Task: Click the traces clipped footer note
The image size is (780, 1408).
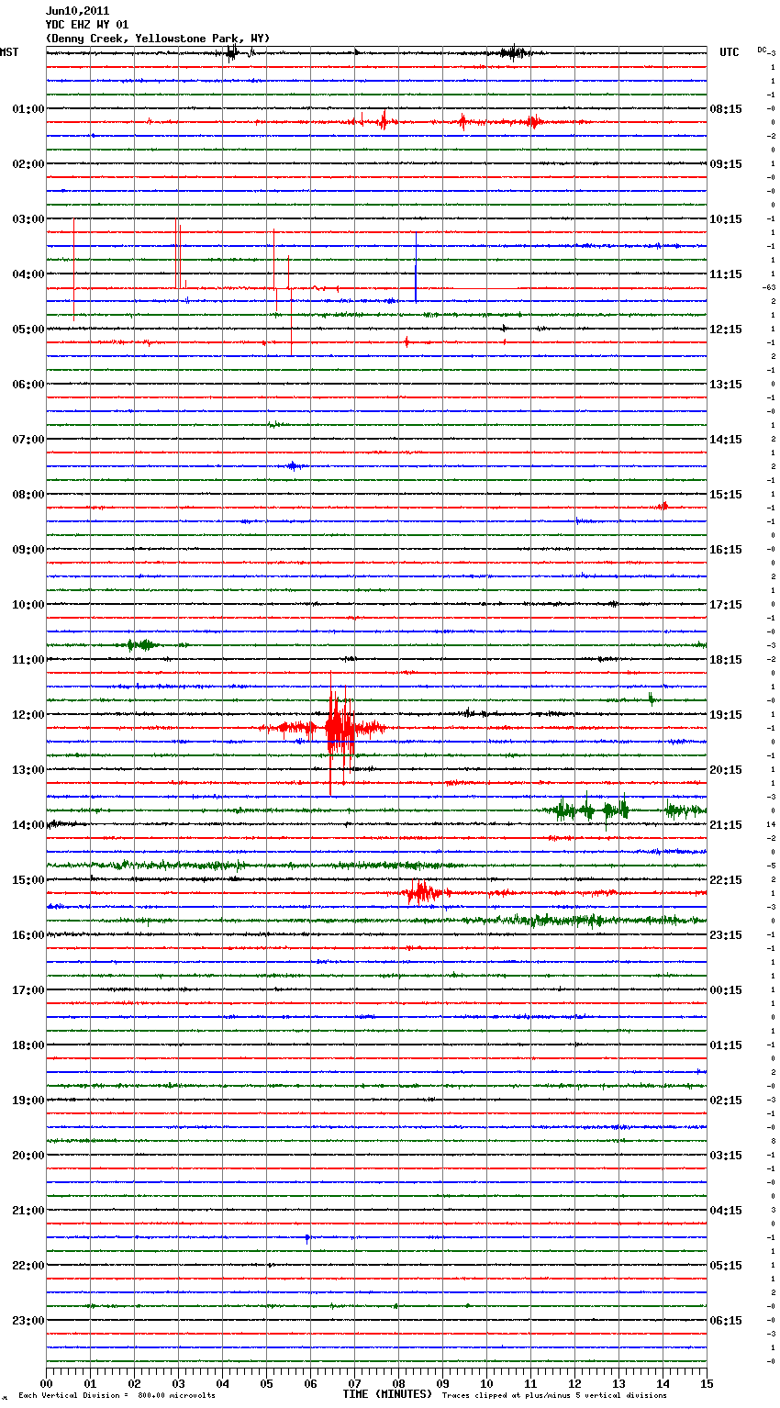Action: (x=554, y=1395)
